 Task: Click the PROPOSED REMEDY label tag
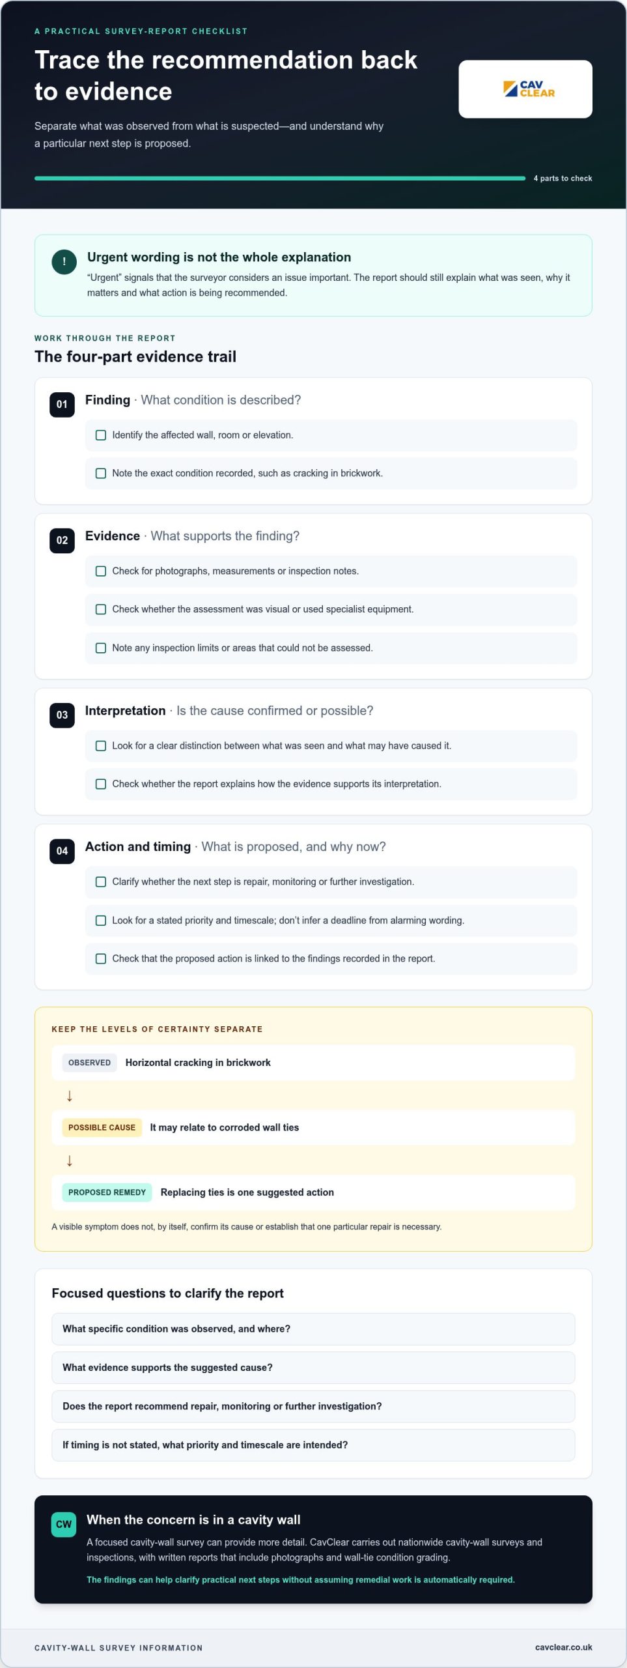[x=107, y=1192]
